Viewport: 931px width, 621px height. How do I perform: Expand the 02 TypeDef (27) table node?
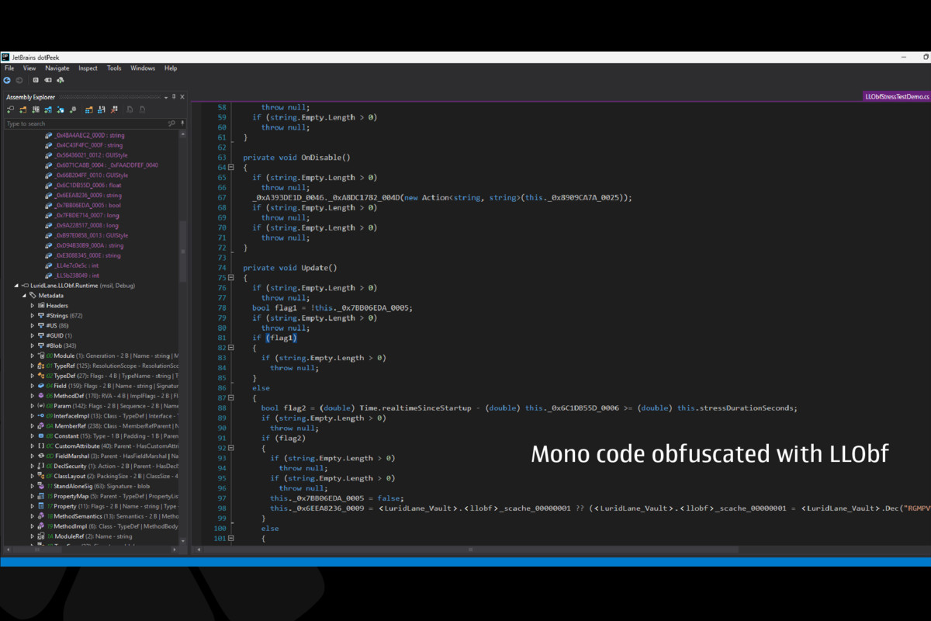pos(32,376)
